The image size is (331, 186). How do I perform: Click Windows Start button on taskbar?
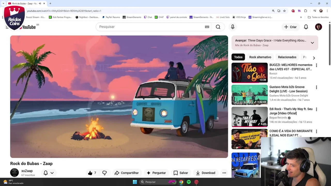click(x=135, y=182)
